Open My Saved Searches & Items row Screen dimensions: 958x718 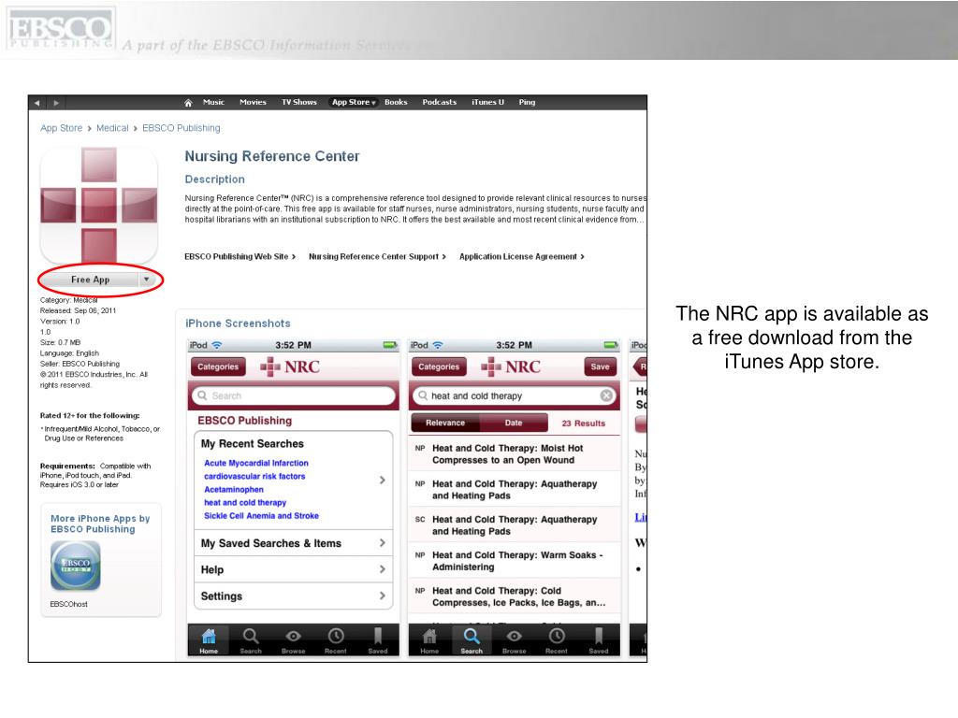point(293,543)
